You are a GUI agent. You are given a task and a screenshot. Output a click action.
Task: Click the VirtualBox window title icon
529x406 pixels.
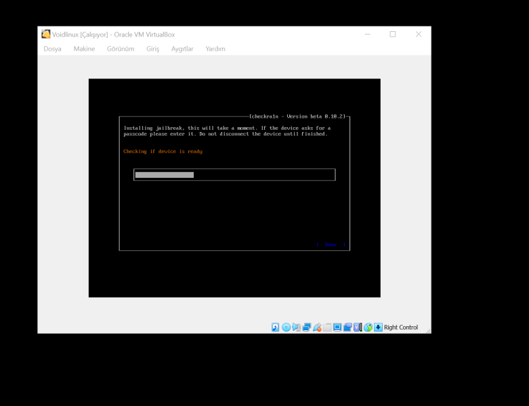pos(45,34)
